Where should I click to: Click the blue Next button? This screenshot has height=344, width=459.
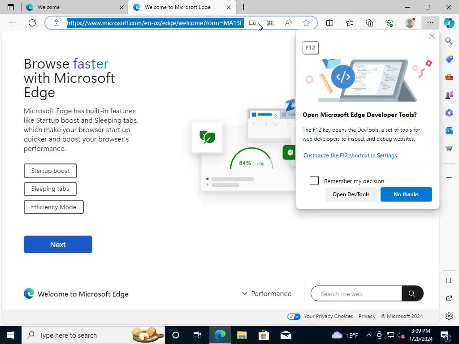click(x=58, y=244)
